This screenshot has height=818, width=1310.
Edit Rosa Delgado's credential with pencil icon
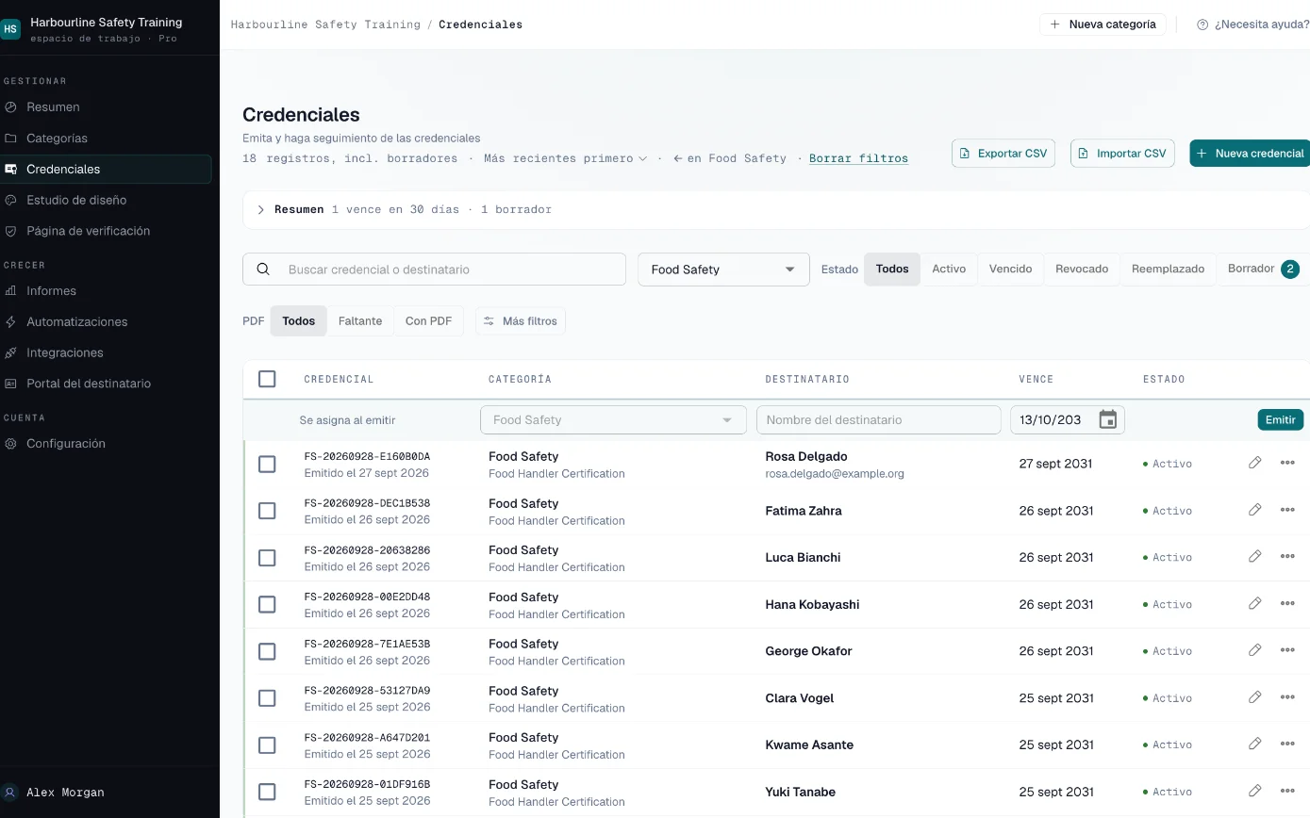pos(1254,463)
